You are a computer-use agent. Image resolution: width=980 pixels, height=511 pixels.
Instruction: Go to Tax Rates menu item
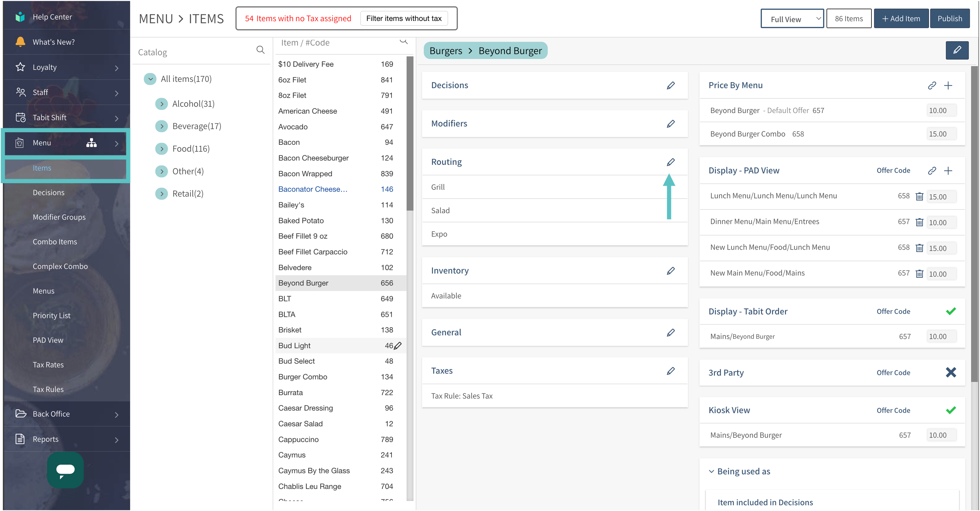coord(48,365)
